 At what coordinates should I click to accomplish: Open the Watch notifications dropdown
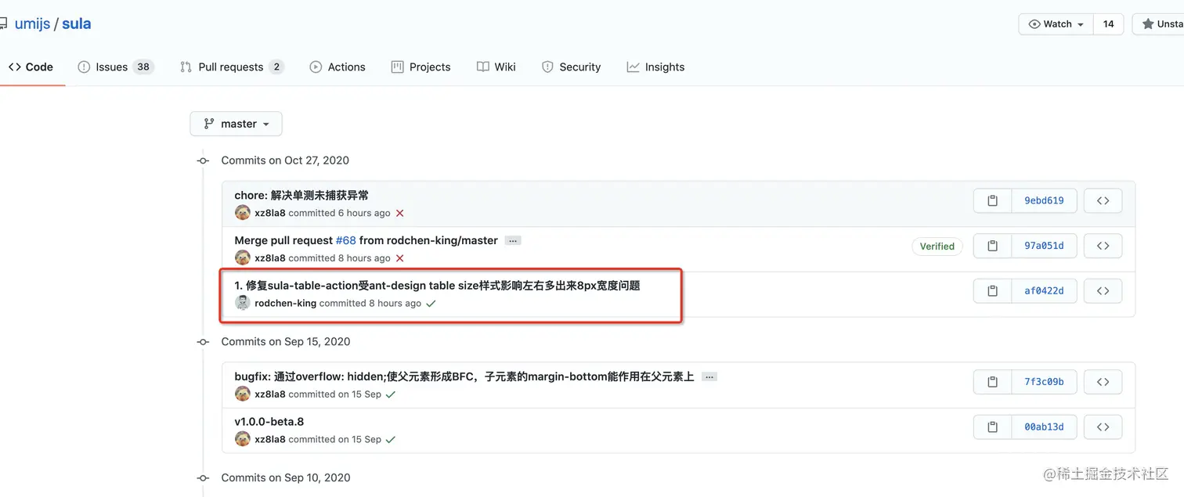pos(1056,24)
